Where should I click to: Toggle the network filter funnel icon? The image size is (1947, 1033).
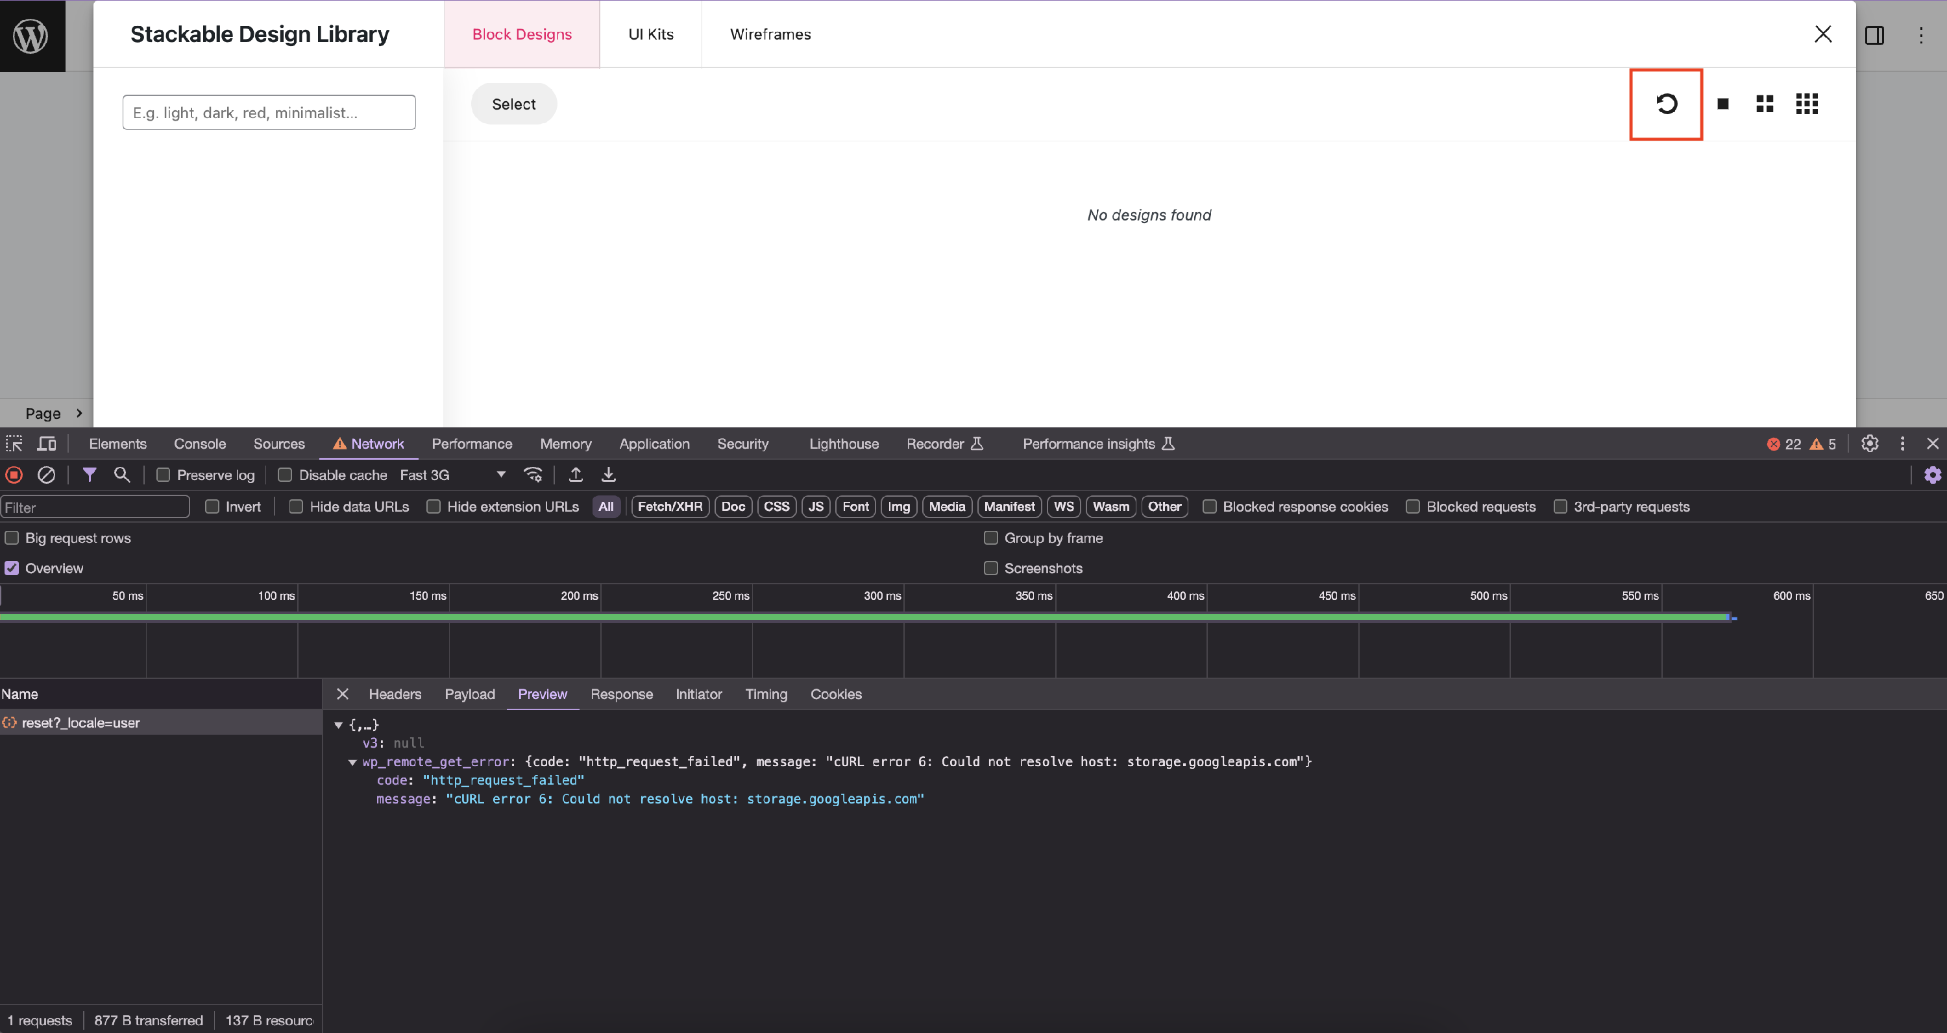pos(89,475)
